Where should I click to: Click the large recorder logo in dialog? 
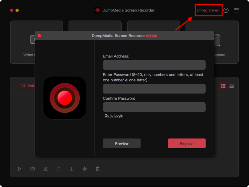point(65,98)
